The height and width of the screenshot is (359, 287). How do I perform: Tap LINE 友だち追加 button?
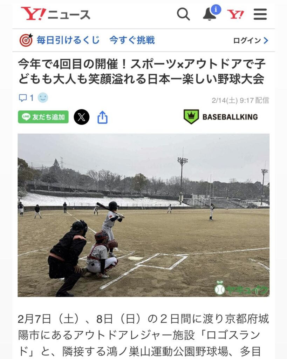[x=43, y=117]
